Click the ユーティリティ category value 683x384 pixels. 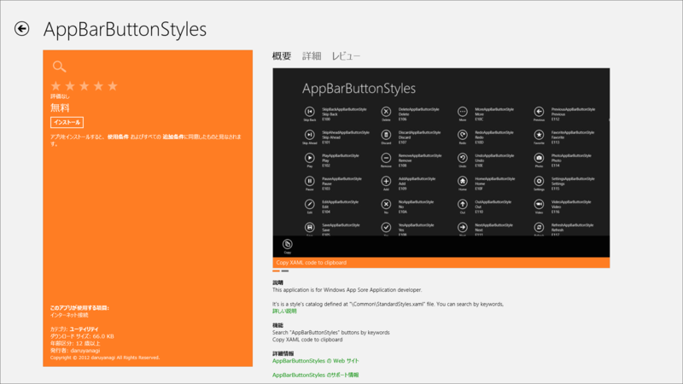[84, 329]
